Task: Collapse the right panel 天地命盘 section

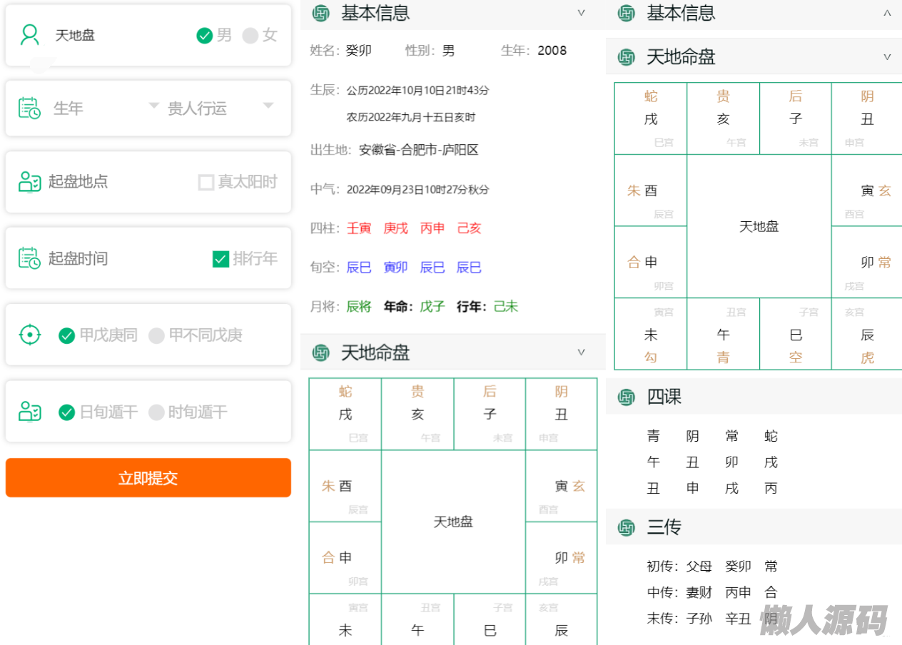Action: tap(887, 57)
